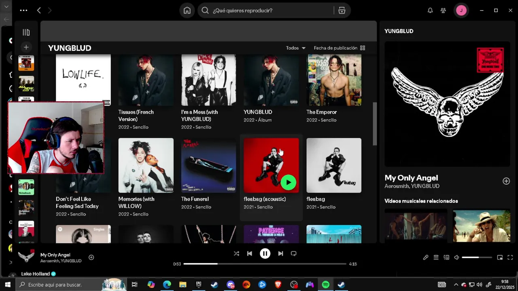Open Brave browser in taskbar
The width and height of the screenshot is (518, 291).
[278, 285]
